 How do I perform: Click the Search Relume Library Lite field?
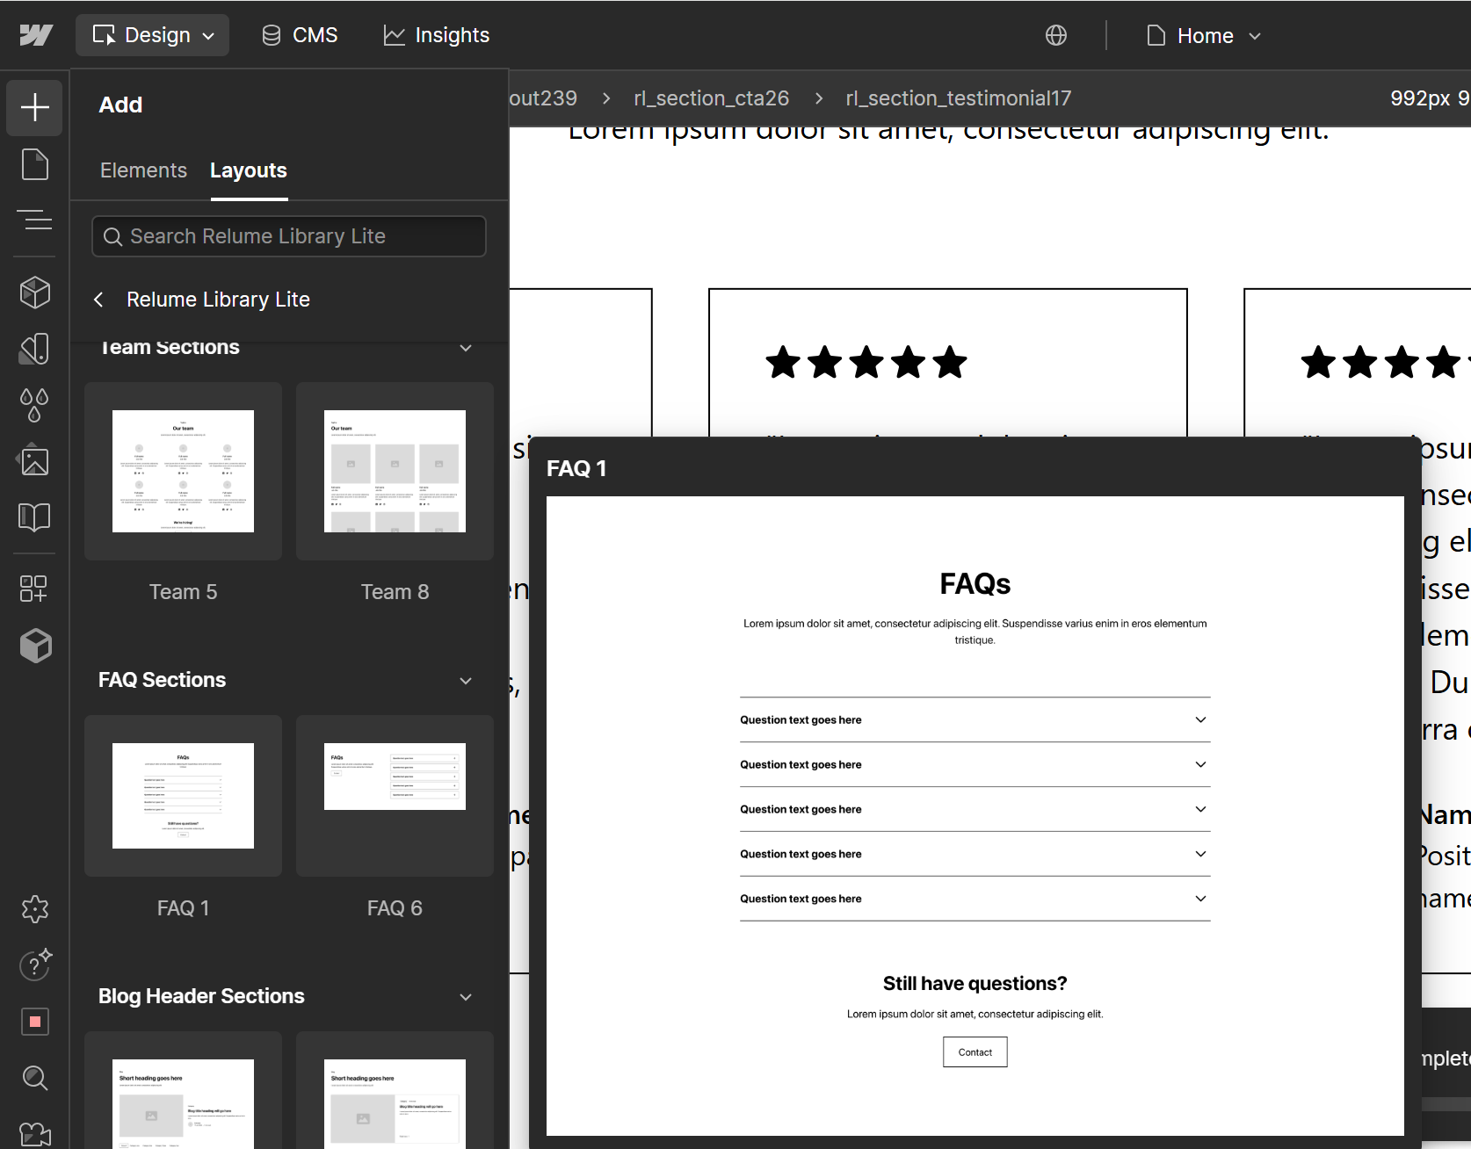[x=289, y=236]
